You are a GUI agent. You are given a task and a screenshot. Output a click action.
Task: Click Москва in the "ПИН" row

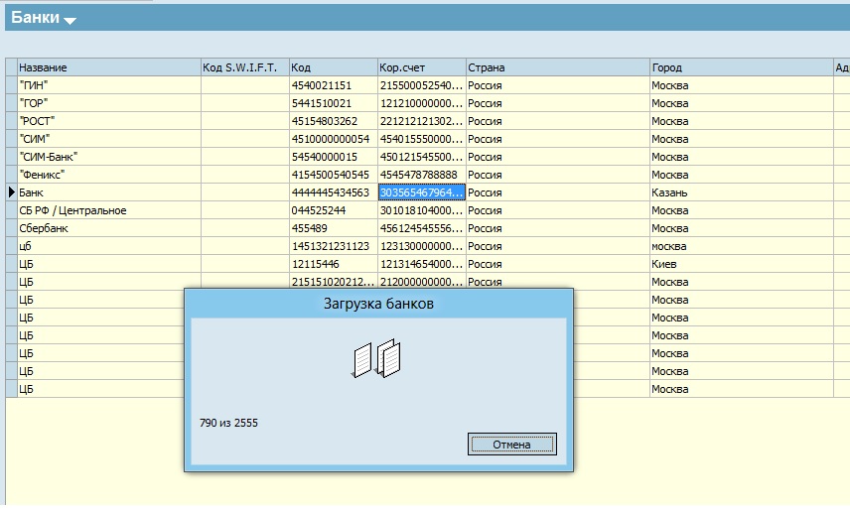(742, 85)
